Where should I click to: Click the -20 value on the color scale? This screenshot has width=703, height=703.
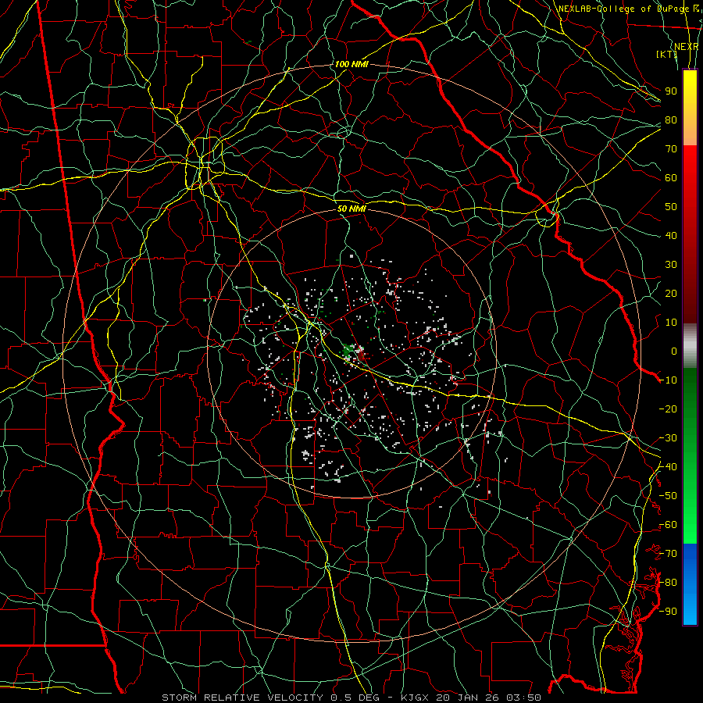[x=668, y=409]
